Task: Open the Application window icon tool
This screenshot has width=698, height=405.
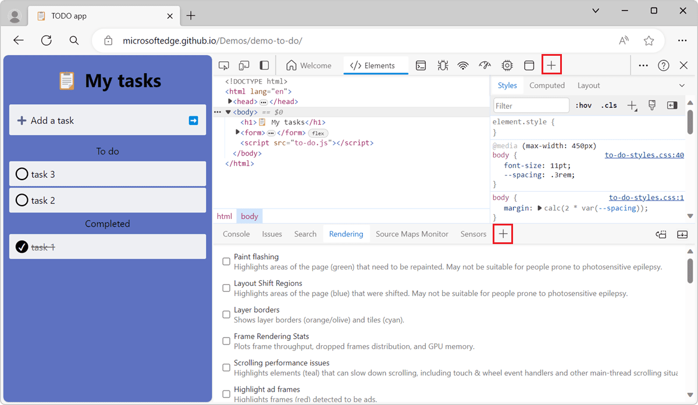Action: pos(529,66)
